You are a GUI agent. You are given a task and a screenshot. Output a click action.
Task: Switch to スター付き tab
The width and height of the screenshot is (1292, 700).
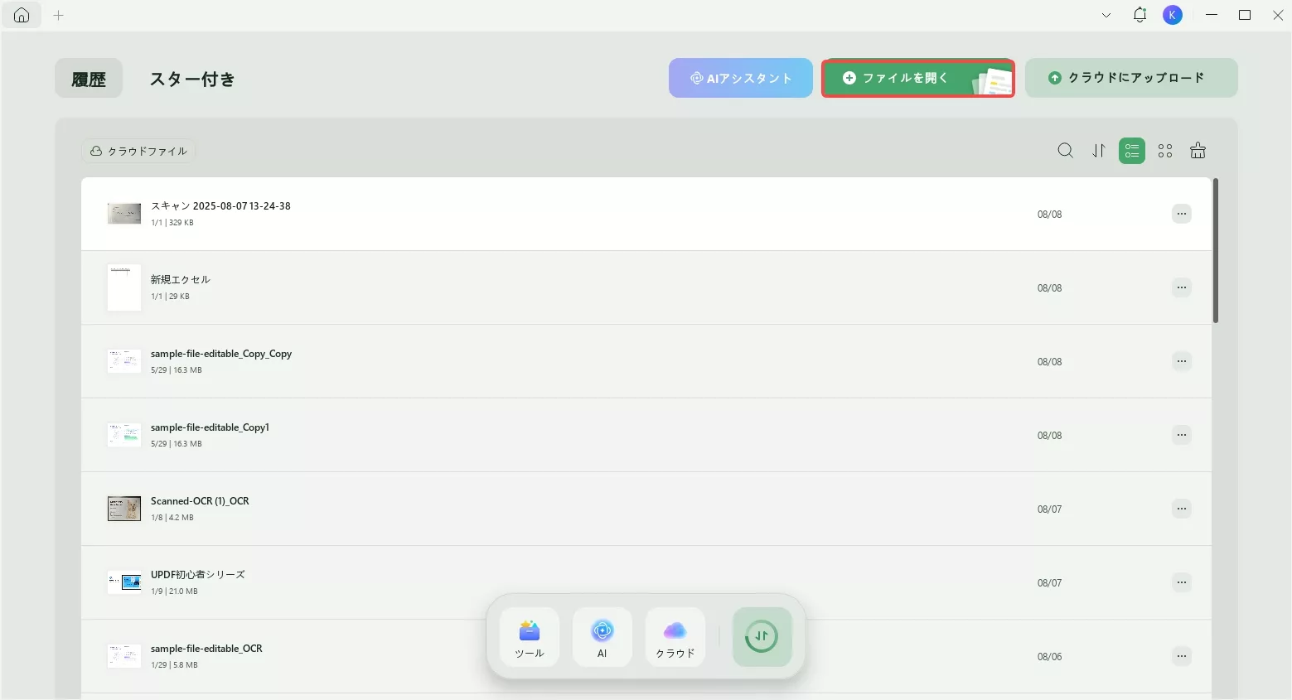pos(192,79)
